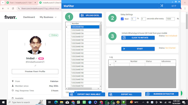This screenshot has height=105, width=188.
Task: Click scroll-up arrow of number list
Action: [x=100, y=23]
